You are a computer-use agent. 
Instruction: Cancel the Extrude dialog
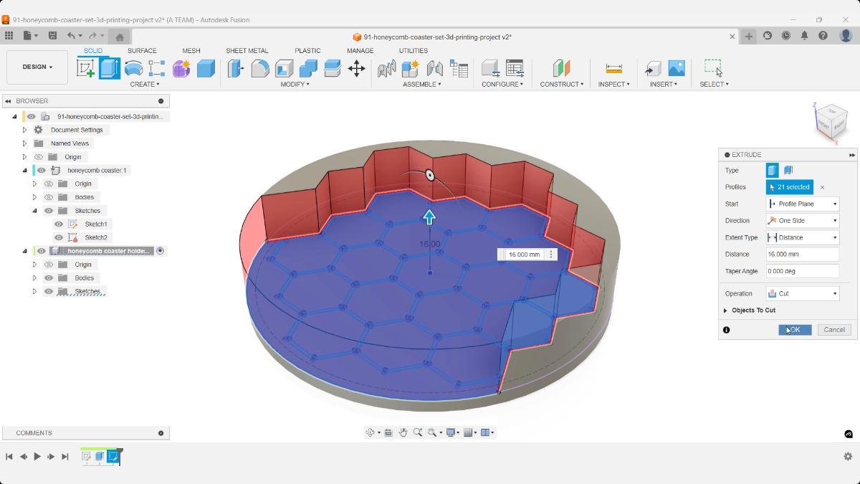click(833, 330)
